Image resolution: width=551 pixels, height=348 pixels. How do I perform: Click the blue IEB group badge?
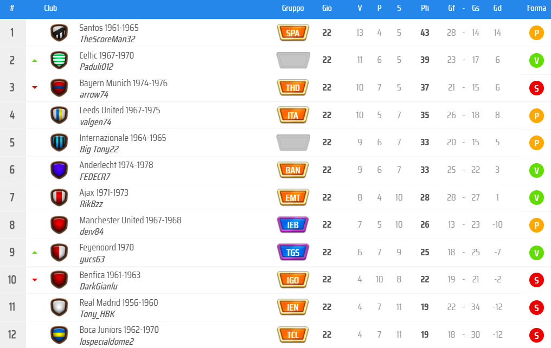[x=293, y=225]
